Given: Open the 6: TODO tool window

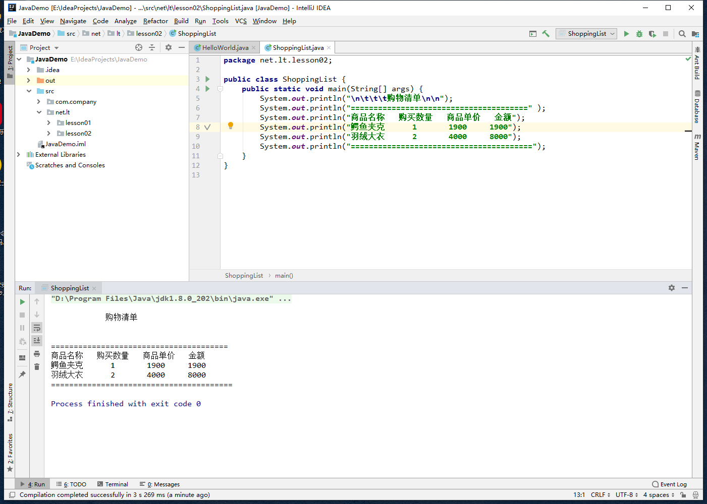Looking at the screenshot, I should [x=71, y=484].
